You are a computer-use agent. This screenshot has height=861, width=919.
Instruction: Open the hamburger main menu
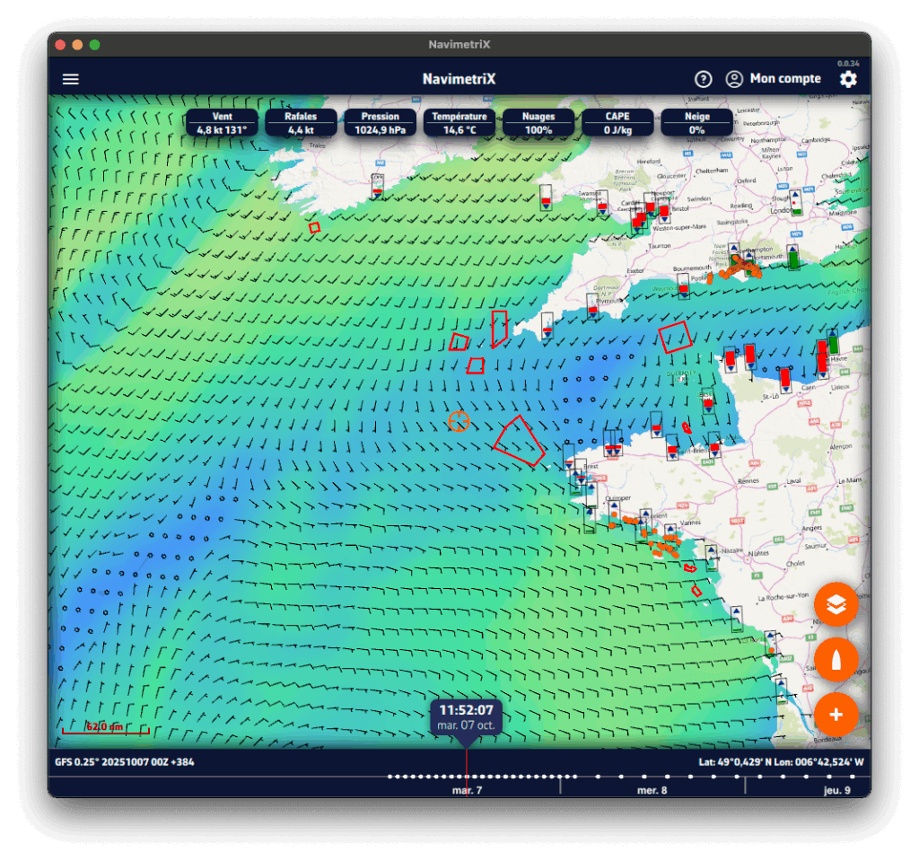tap(71, 79)
